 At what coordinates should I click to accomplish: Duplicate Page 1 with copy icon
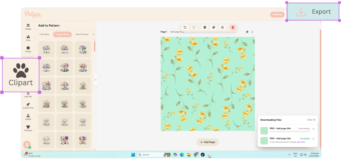(x=247, y=32)
